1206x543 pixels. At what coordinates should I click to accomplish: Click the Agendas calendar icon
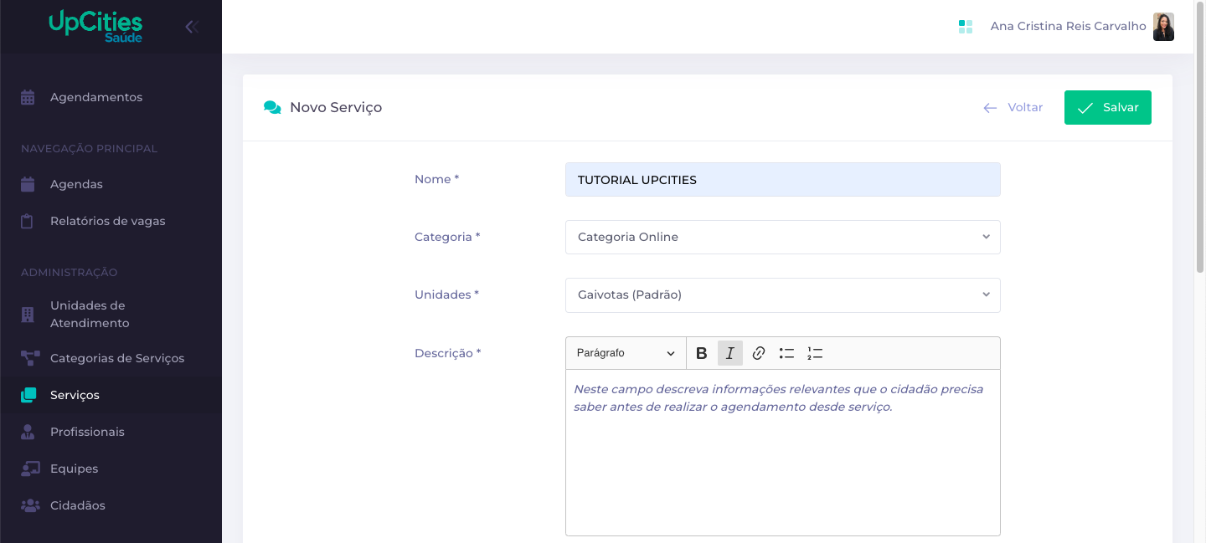(x=28, y=184)
